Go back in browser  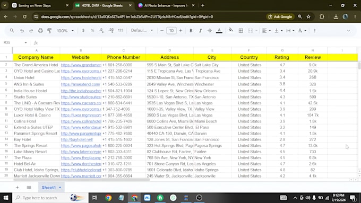point(6,16)
